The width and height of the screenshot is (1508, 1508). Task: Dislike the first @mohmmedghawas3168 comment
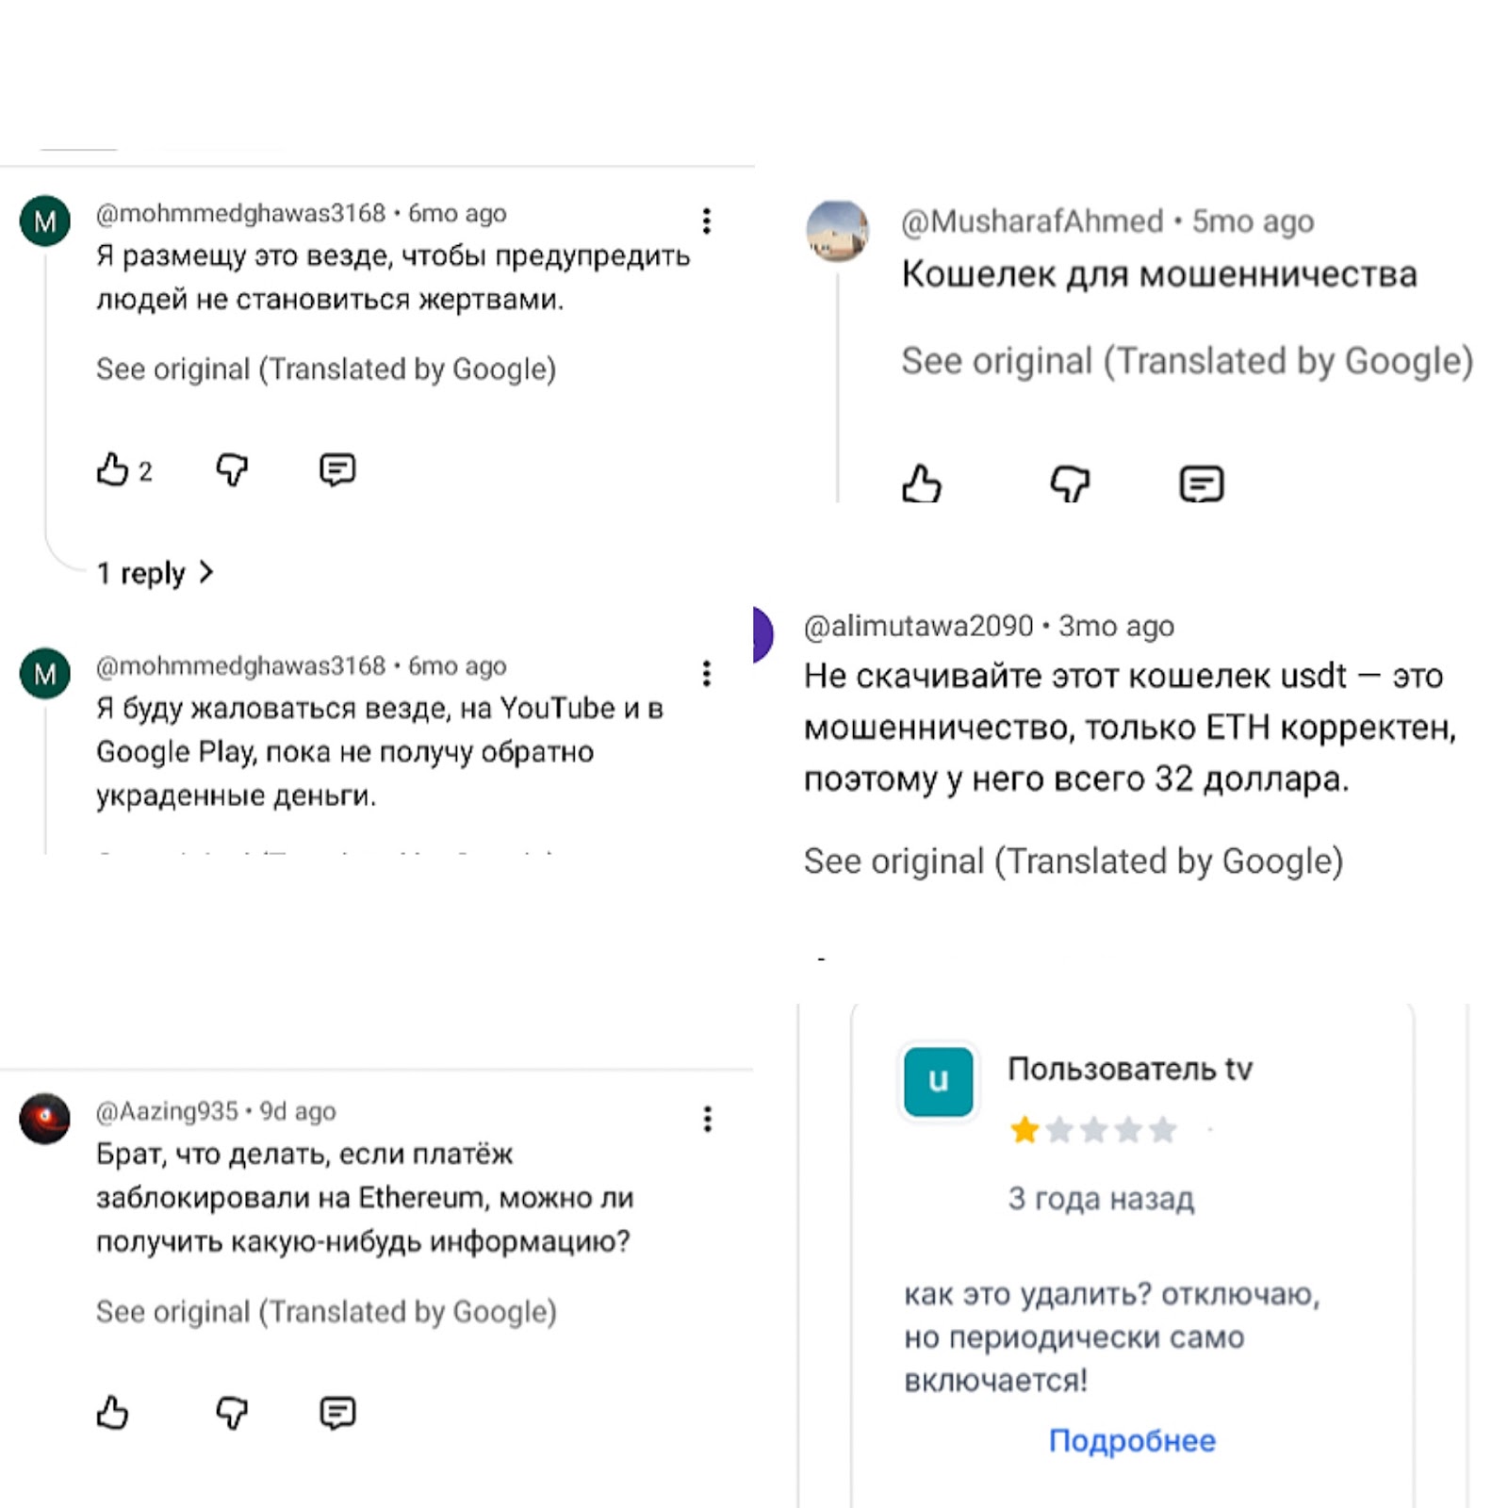232,469
